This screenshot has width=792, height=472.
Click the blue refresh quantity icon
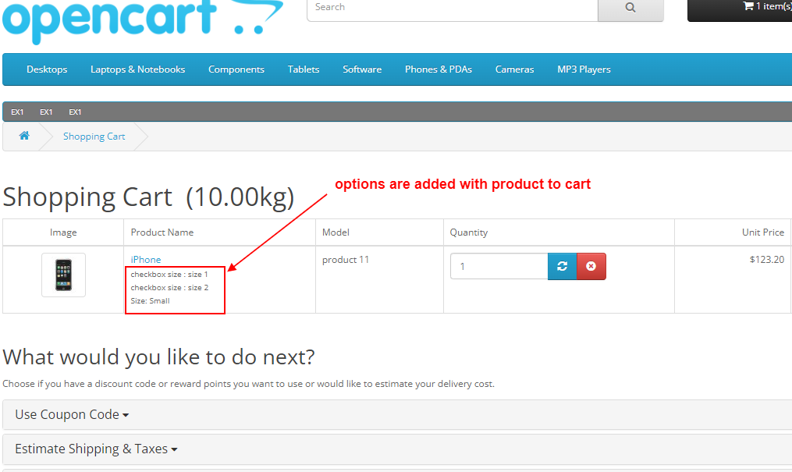pyautogui.click(x=562, y=266)
